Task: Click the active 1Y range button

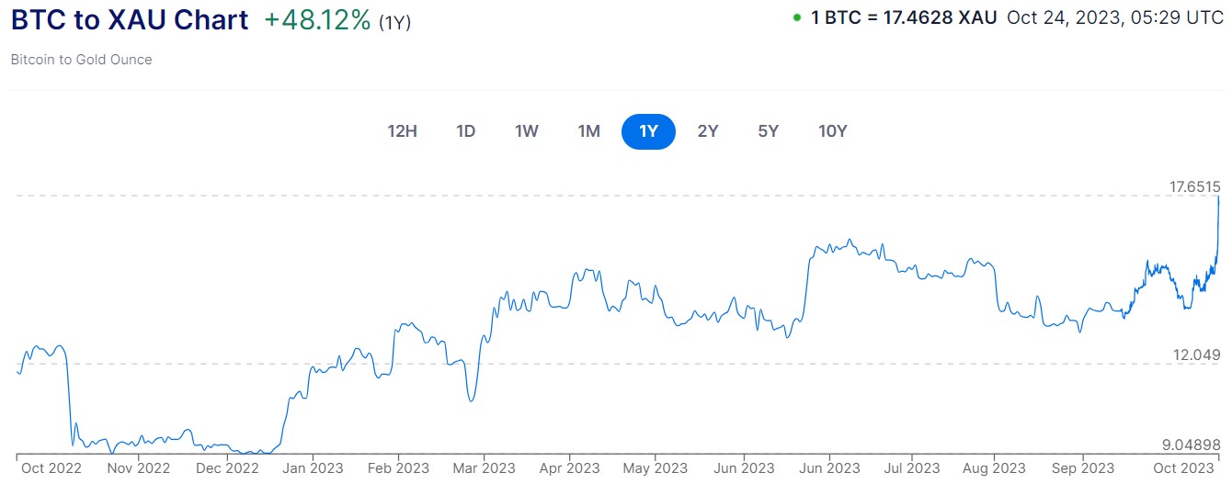Action: 648,131
